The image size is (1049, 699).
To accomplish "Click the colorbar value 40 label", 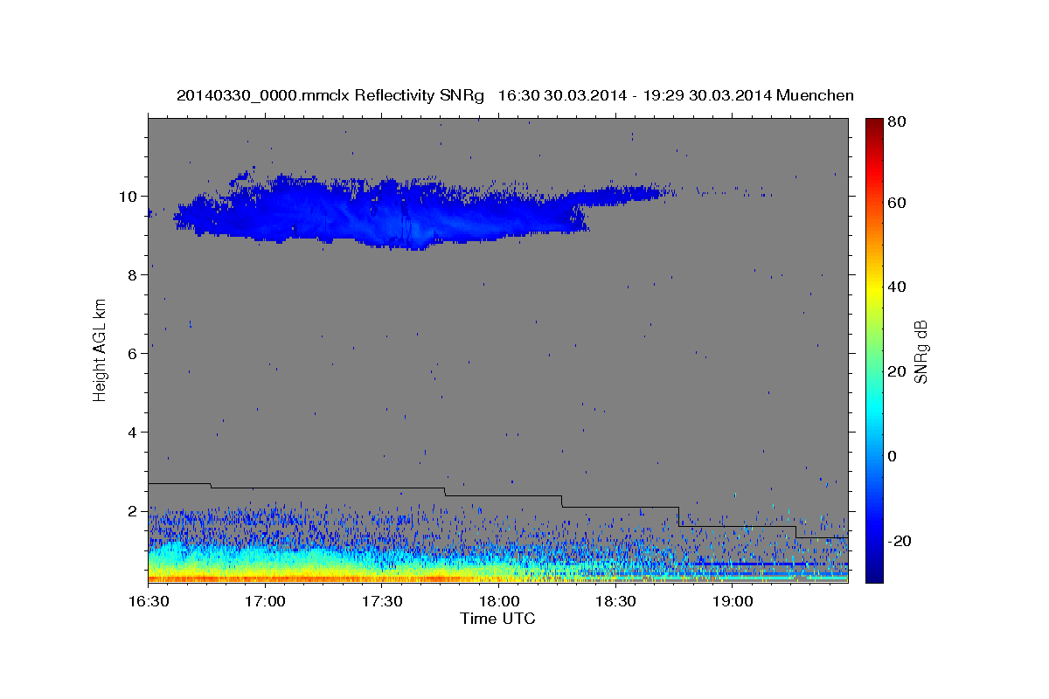I will click(x=896, y=287).
